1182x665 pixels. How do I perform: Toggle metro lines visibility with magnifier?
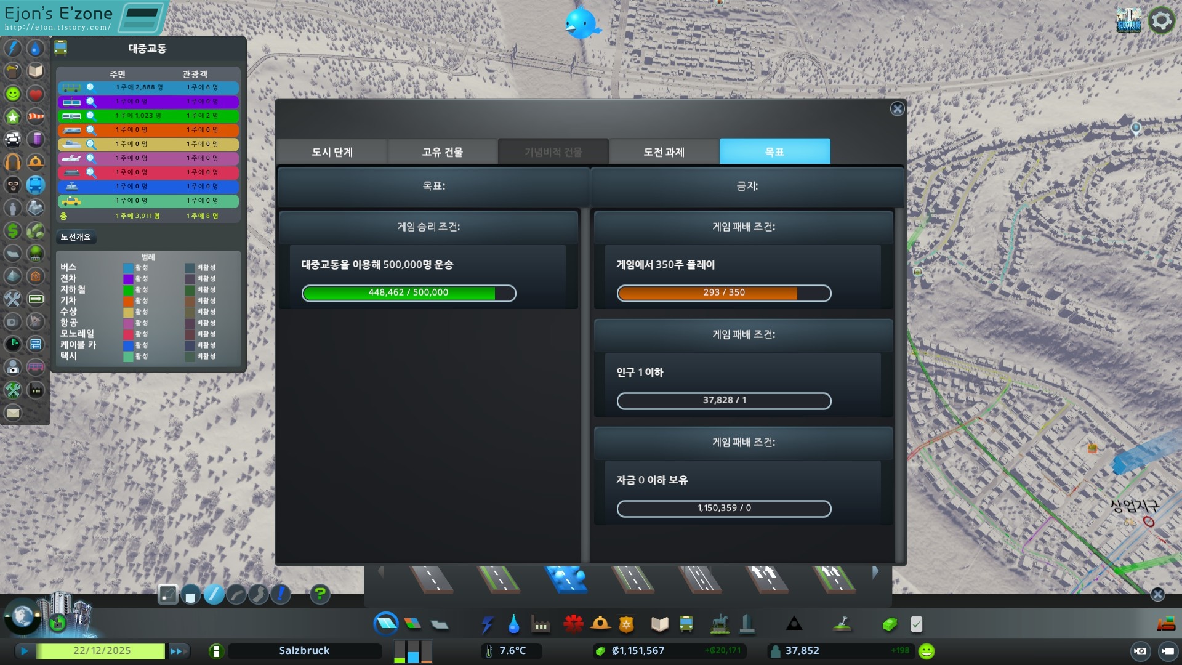coord(91,116)
